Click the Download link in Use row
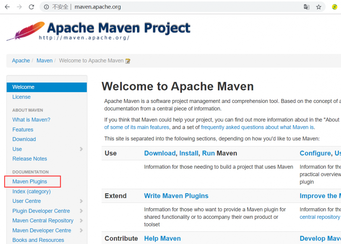 click(x=160, y=153)
